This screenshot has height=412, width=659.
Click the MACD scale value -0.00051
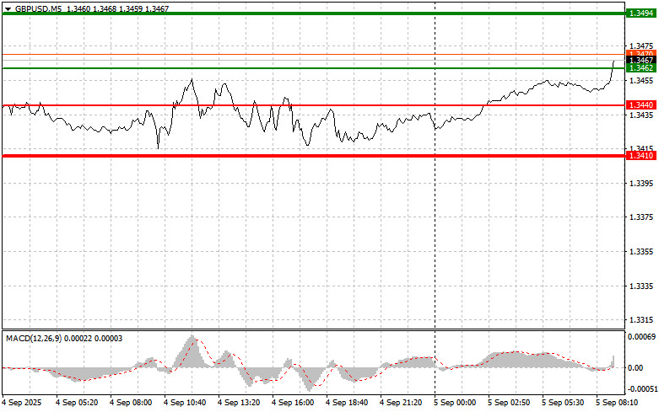(642, 389)
